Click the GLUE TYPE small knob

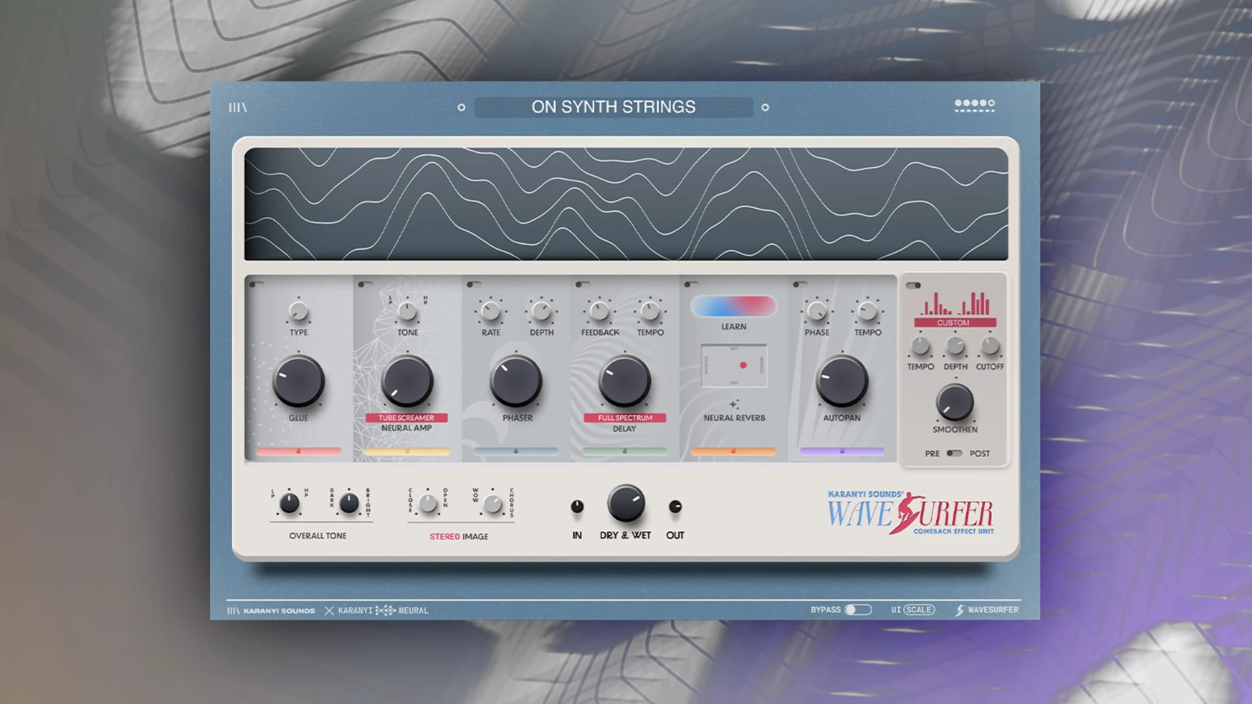tap(298, 312)
